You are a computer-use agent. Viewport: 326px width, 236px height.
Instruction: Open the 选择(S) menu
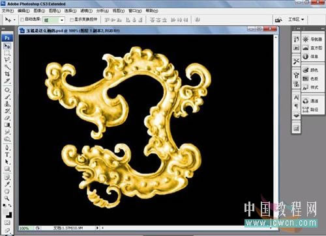click(70, 10)
